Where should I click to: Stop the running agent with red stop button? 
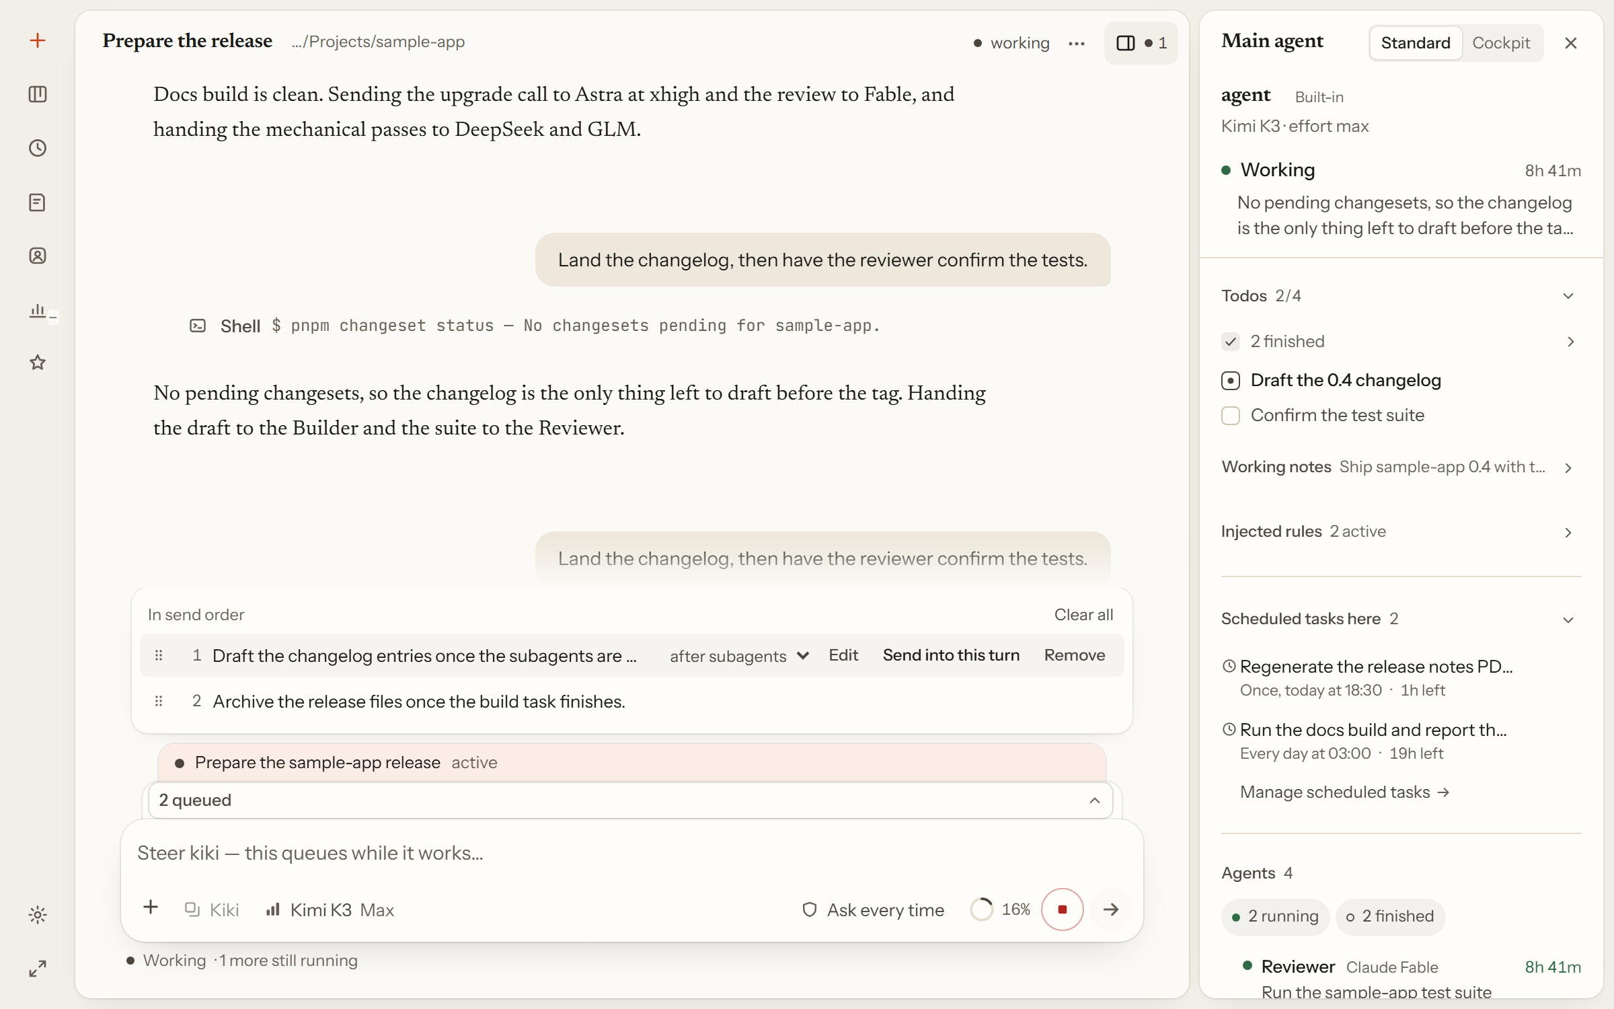[1063, 909]
